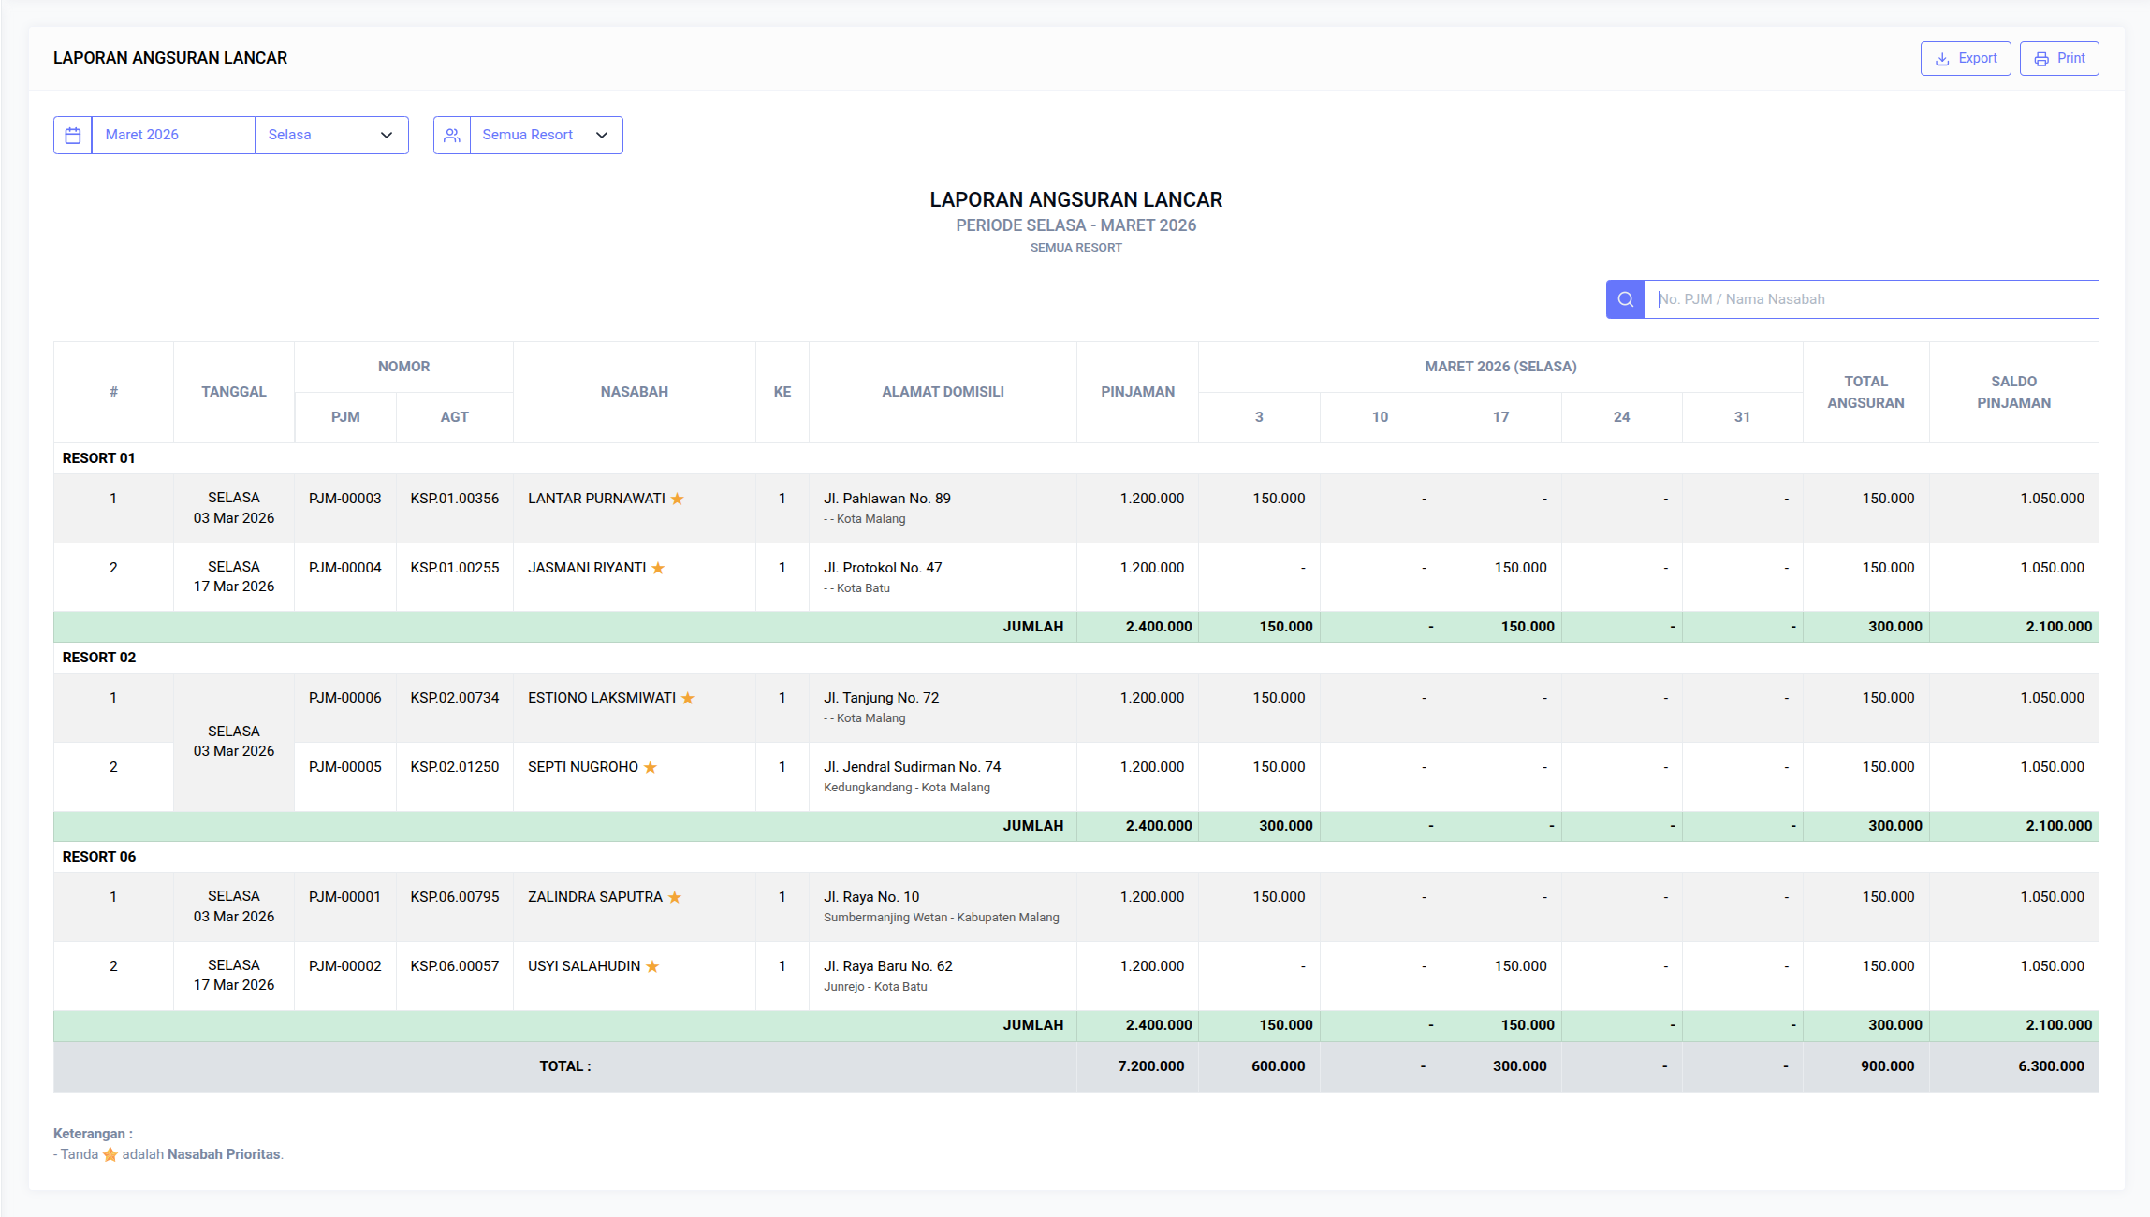The height and width of the screenshot is (1217, 2150).
Task: Open the Selasa day dropdown
Action: pos(330,135)
